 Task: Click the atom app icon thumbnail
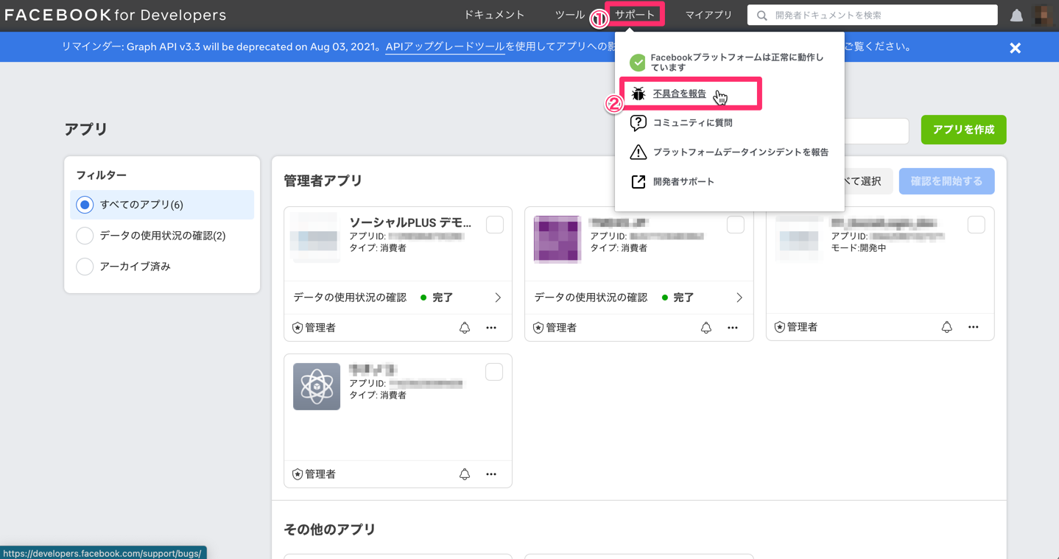(317, 387)
